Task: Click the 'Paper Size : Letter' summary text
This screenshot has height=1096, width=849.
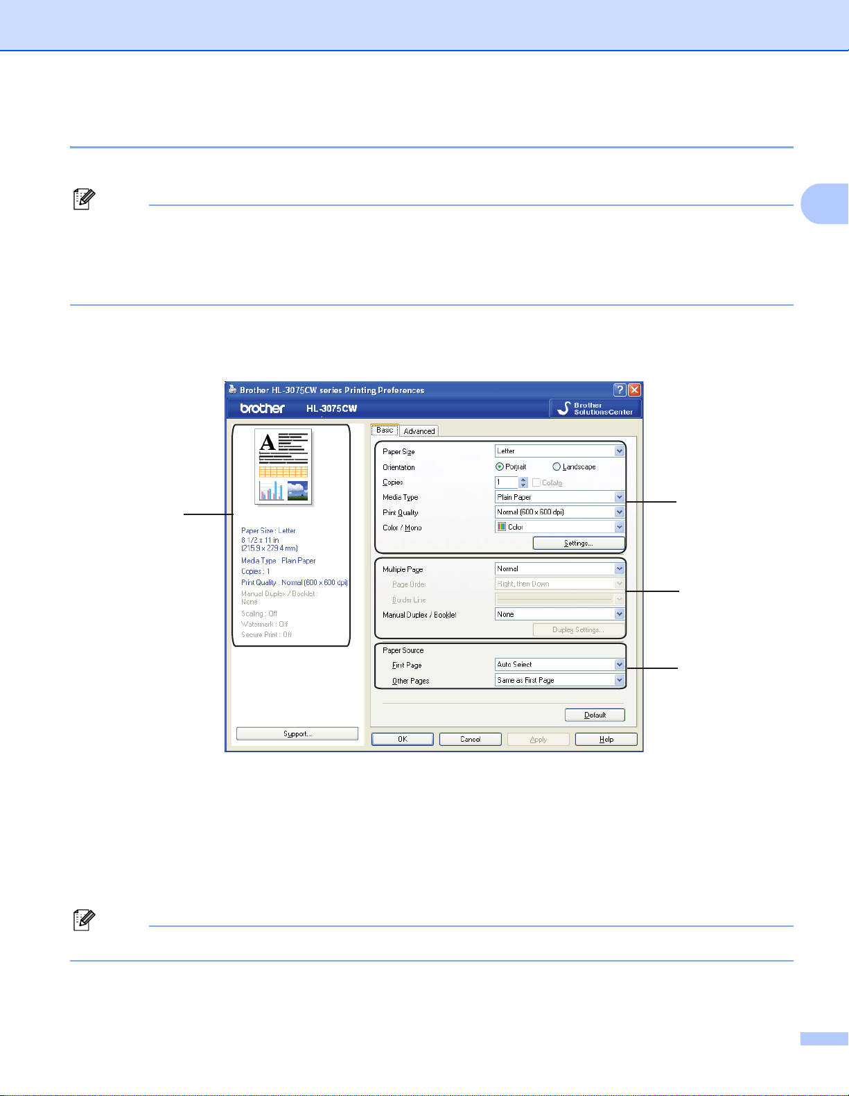Action: (268, 530)
